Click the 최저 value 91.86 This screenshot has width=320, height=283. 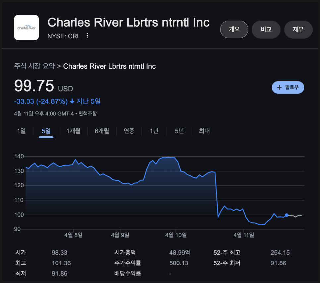tap(59, 273)
